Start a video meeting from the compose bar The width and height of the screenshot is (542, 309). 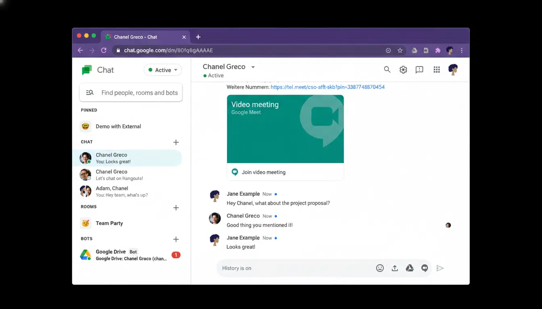pos(424,268)
